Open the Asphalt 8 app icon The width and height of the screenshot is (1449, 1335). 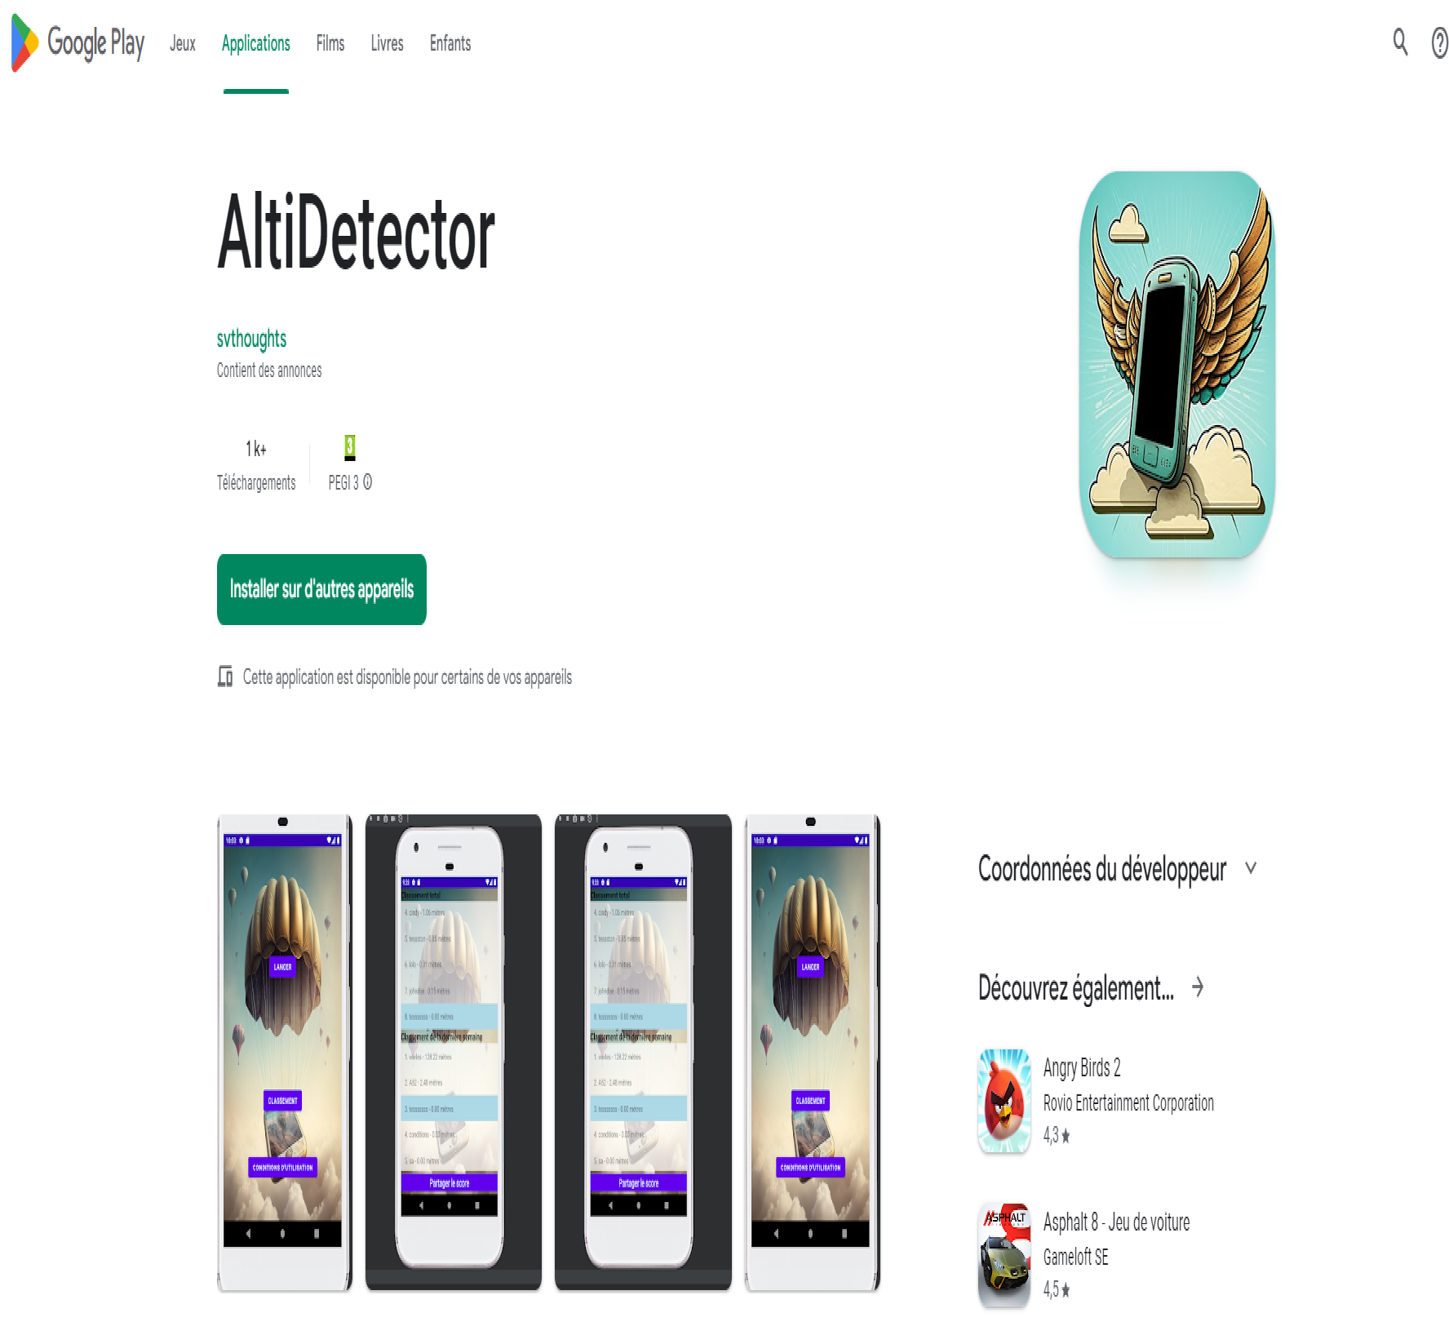coord(1004,1255)
